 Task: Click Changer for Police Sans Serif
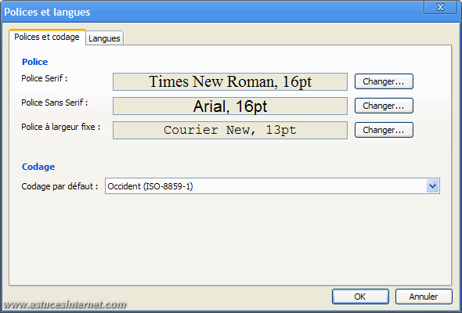click(384, 106)
